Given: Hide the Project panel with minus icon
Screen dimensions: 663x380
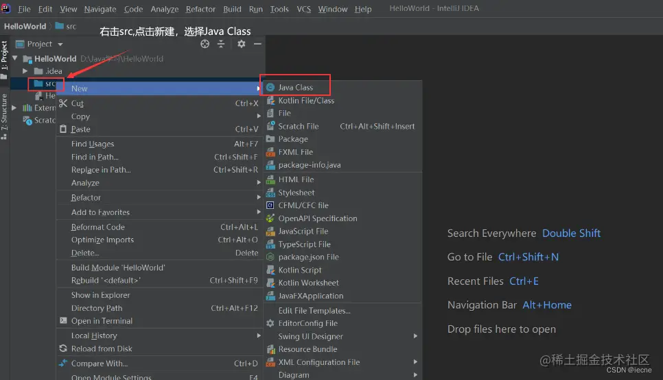Looking at the screenshot, I should point(257,44).
